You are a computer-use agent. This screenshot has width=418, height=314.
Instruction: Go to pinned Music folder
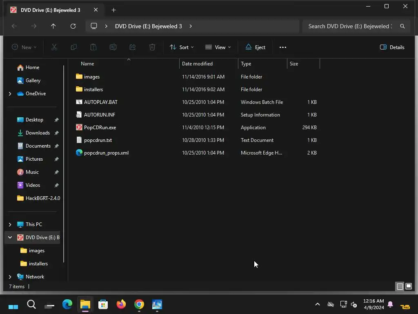(32, 172)
